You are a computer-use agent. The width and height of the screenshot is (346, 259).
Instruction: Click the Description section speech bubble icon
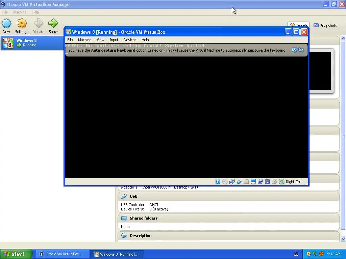[124, 236]
